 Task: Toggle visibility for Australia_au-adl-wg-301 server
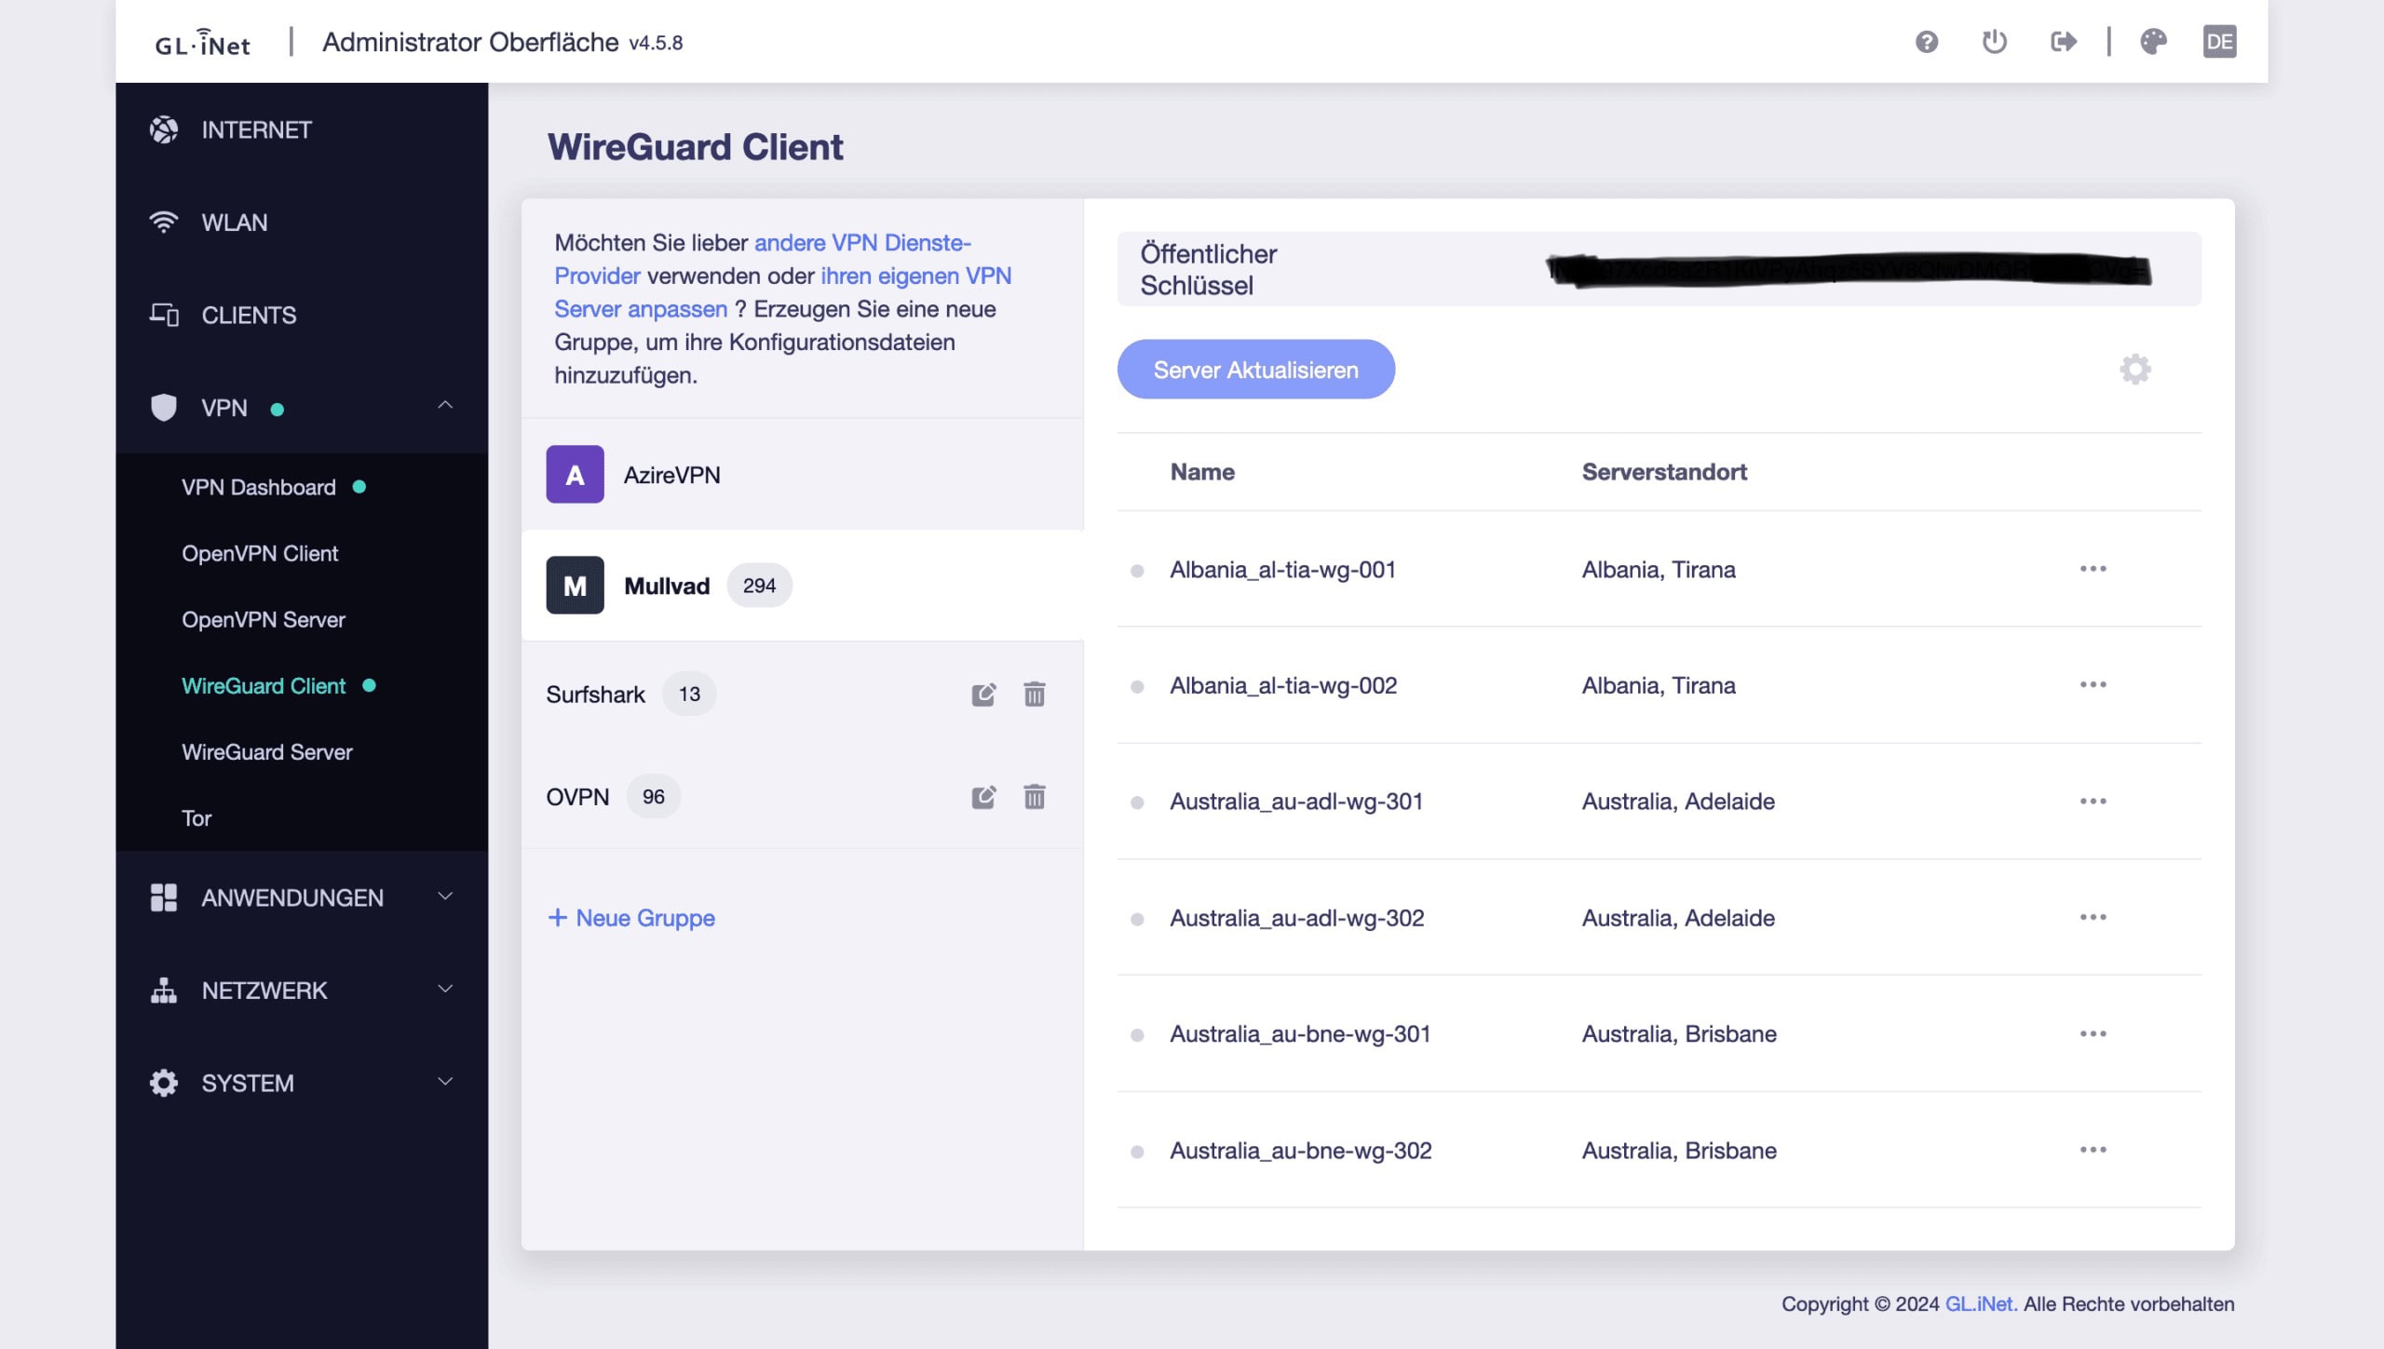pos(1141,801)
